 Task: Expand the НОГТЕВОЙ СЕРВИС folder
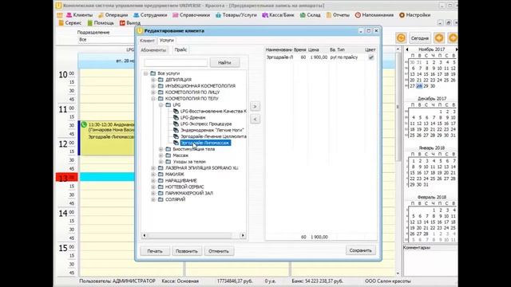pos(153,187)
